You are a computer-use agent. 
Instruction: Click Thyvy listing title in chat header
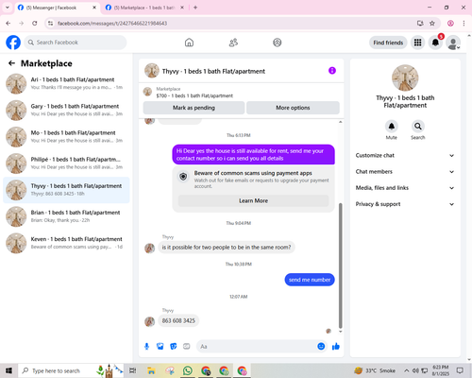pos(213,71)
